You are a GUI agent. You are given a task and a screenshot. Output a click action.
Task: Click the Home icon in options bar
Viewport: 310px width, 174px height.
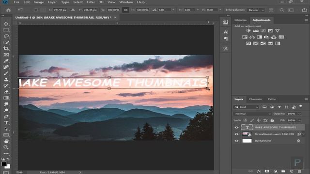pyautogui.click(x=8, y=10)
